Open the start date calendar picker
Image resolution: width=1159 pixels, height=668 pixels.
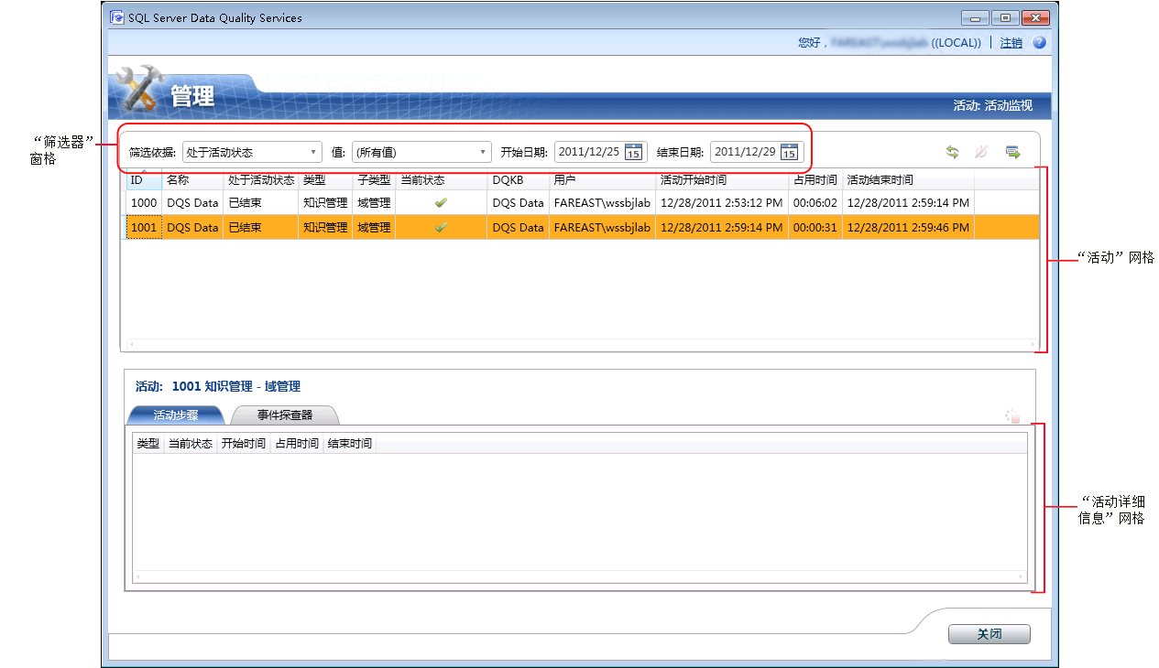[633, 153]
